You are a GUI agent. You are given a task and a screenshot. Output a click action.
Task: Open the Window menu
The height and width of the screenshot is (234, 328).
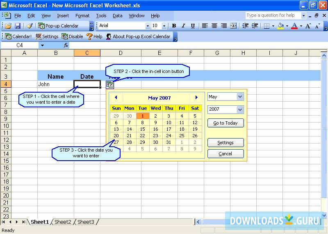(x=137, y=16)
